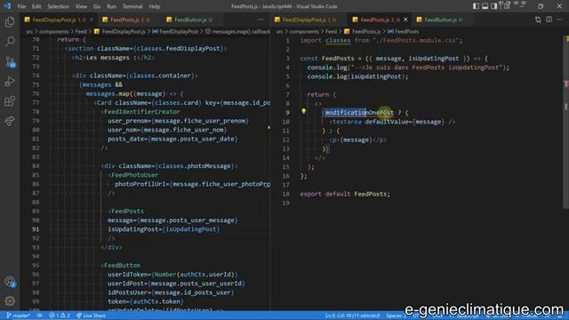Image resolution: width=569 pixels, height=320 pixels.
Task: Click '<h2>Les messages :</h2>' on line 72
Action: click(113, 58)
